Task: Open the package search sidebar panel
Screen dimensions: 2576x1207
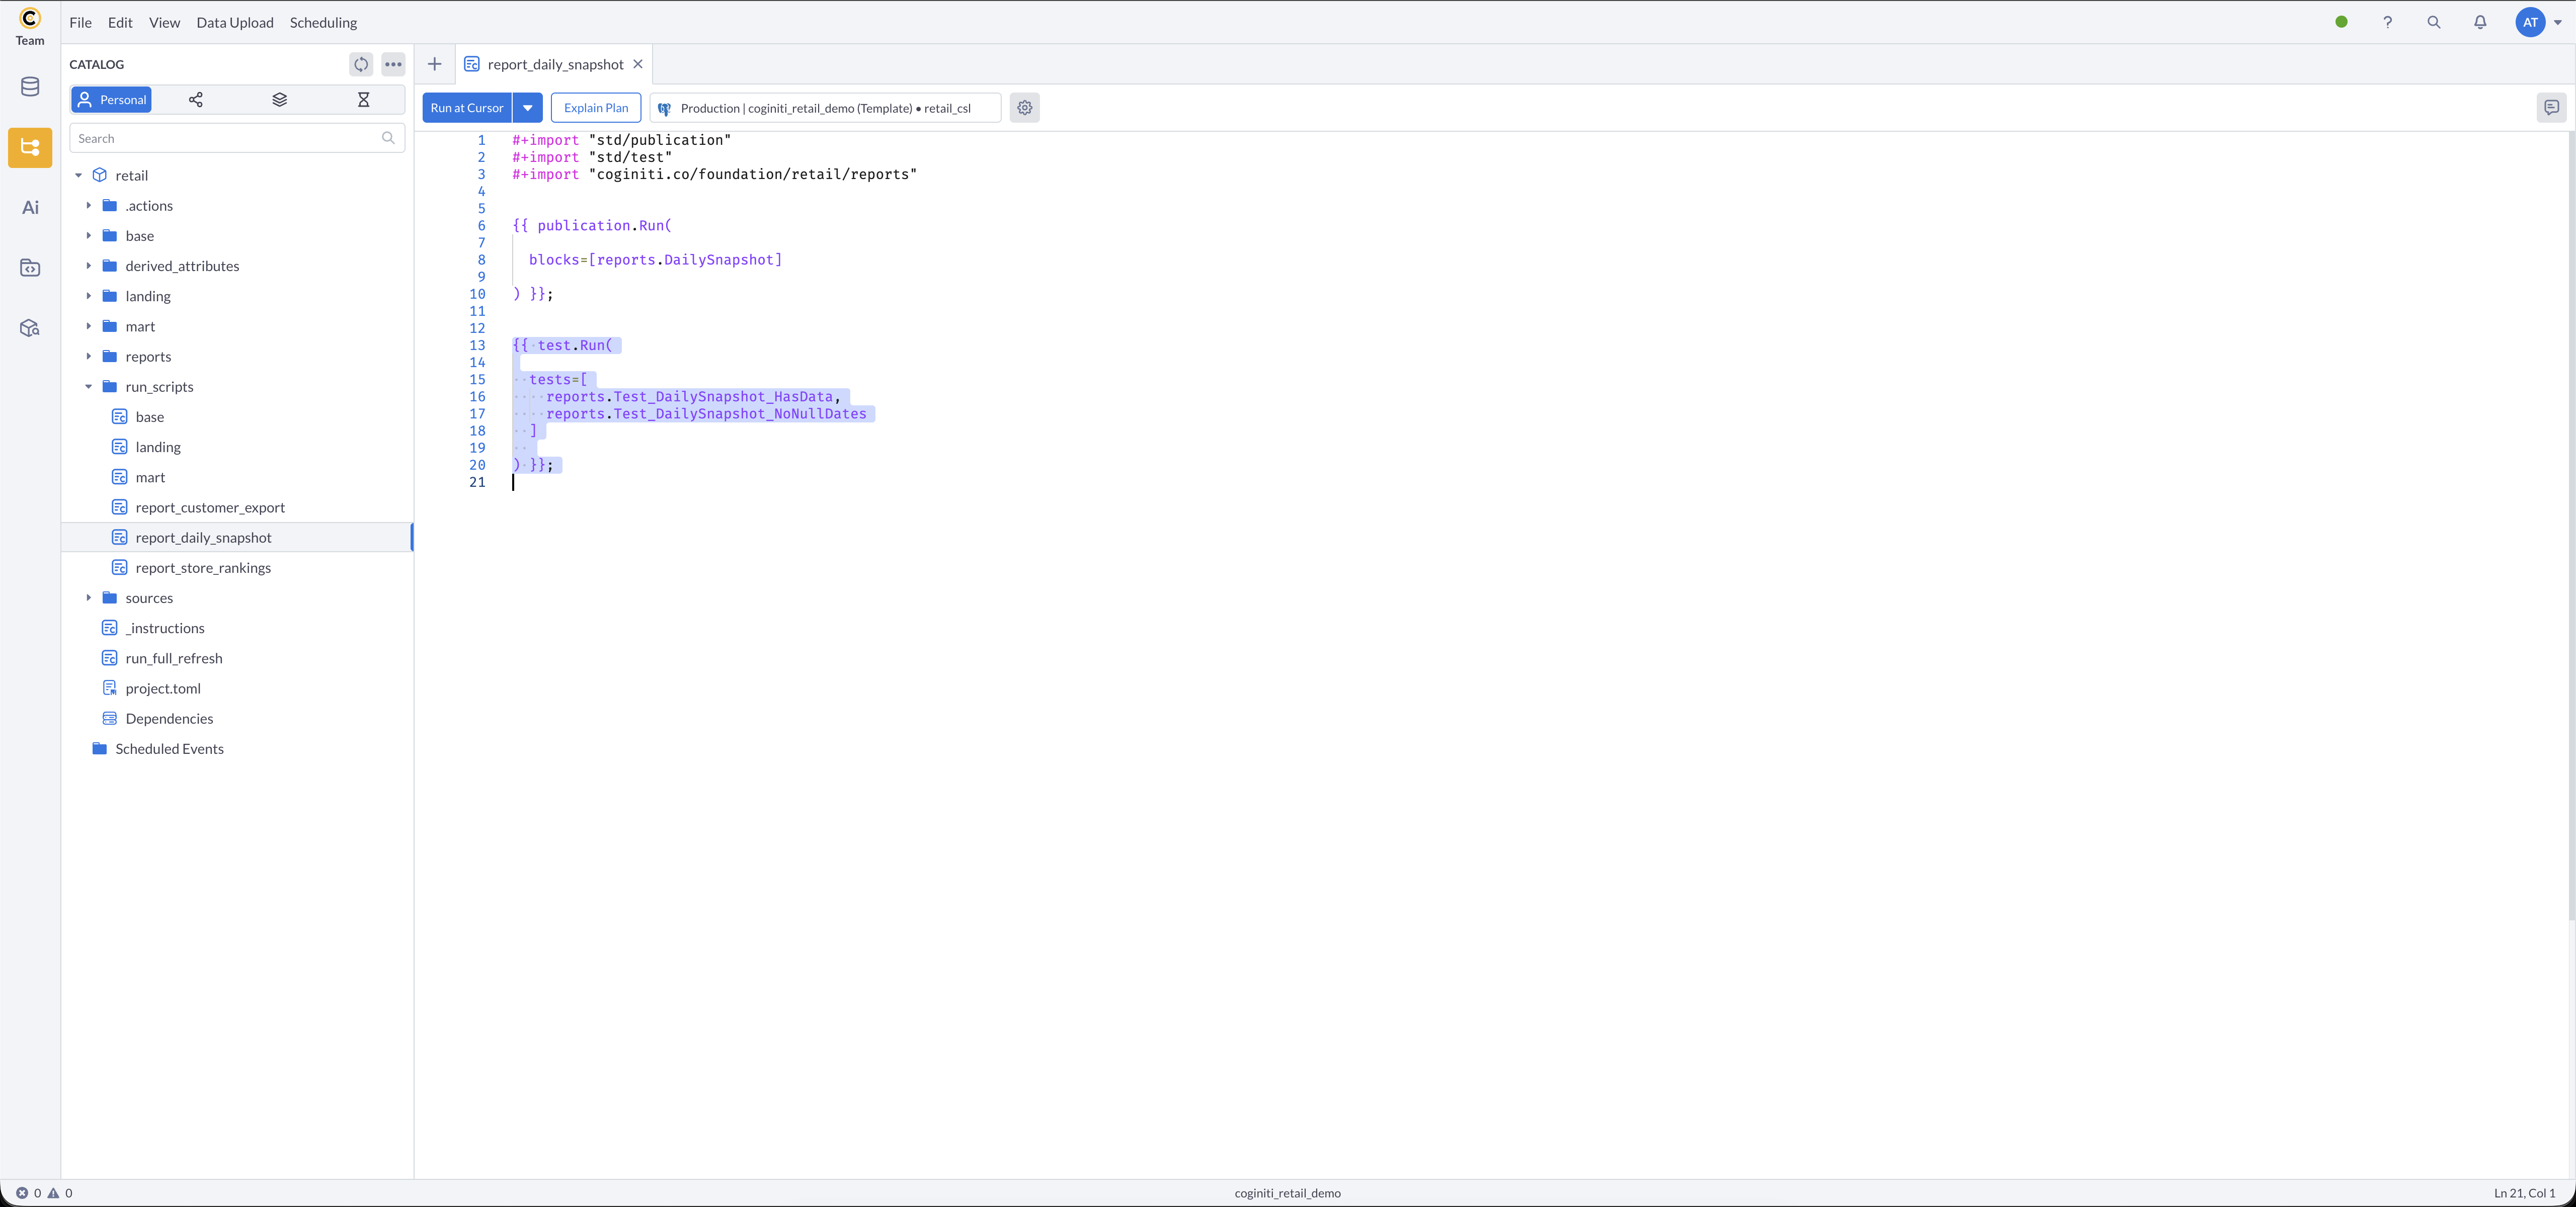Action: pos(29,327)
